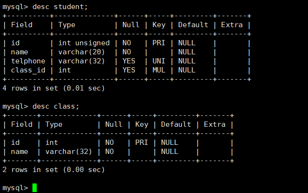Click 'Extra' header of student table
Viewport: 308px width, 193px height.
(232, 25)
